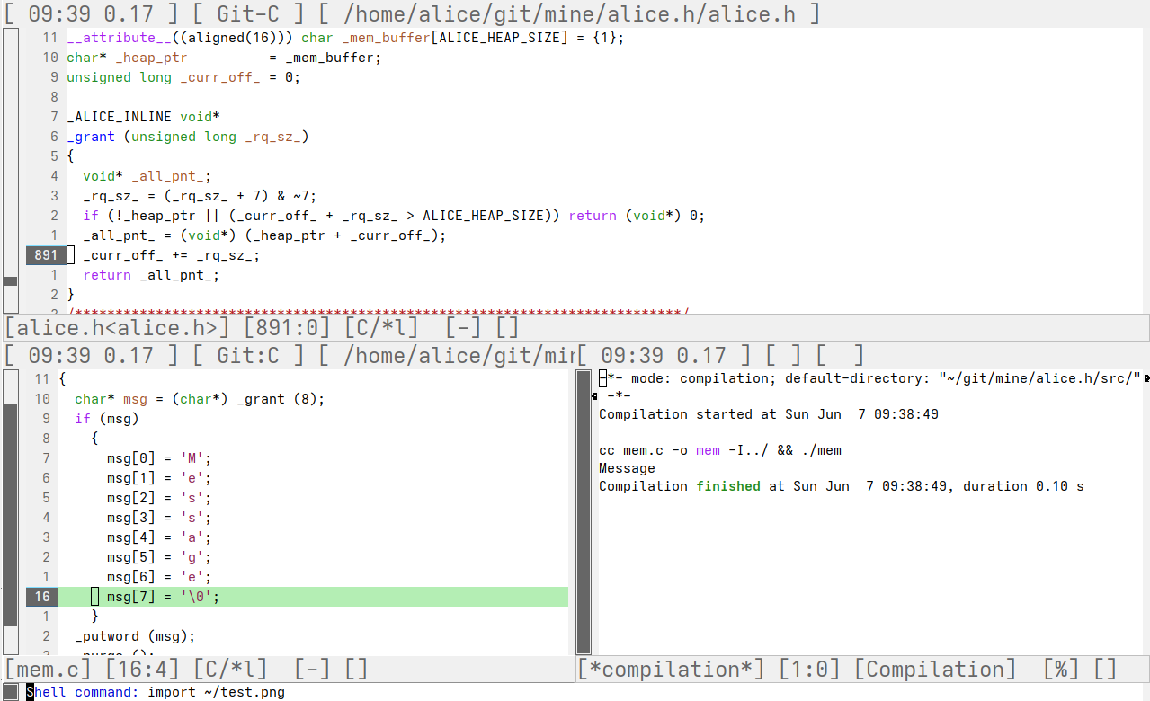The height and width of the screenshot is (701, 1150).
Task: Click the [-] indicator in the alice.h mode line
Action: (x=462, y=328)
